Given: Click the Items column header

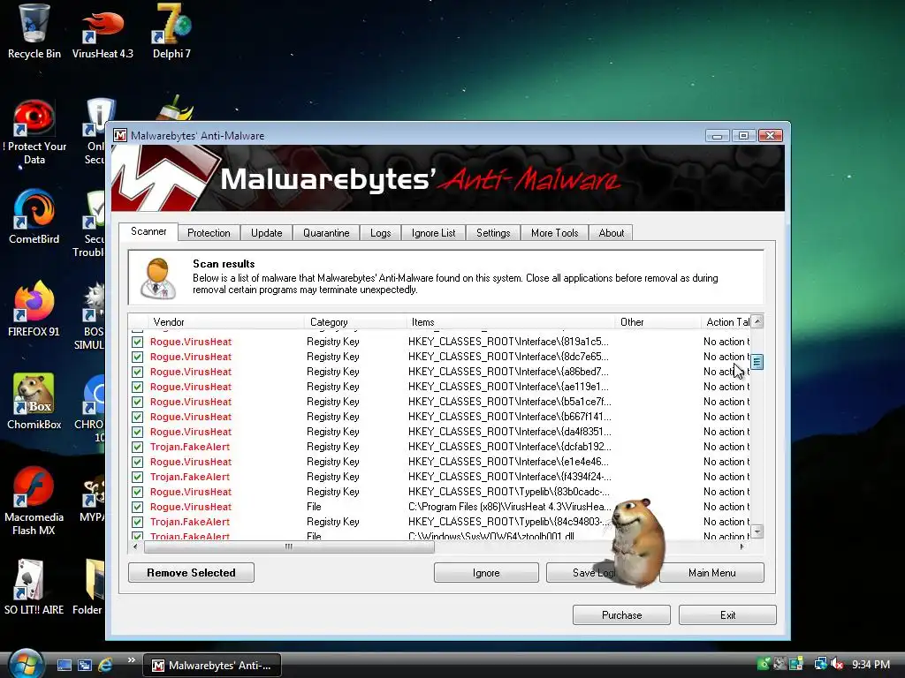Looking at the screenshot, I should pyautogui.click(x=511, y=321).
